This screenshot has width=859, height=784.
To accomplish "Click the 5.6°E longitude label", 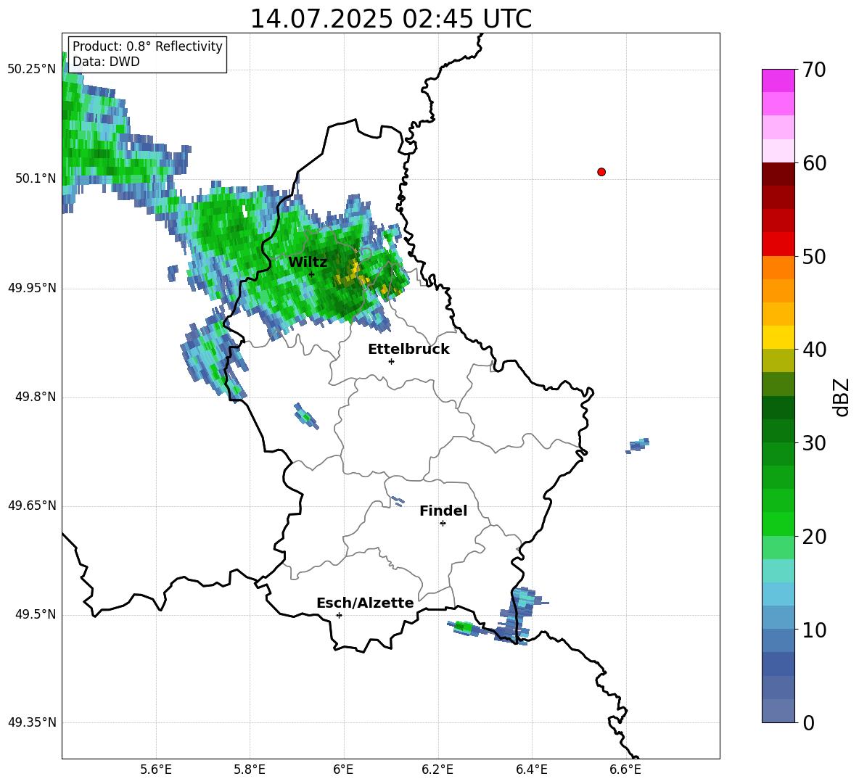I will 156,769.
